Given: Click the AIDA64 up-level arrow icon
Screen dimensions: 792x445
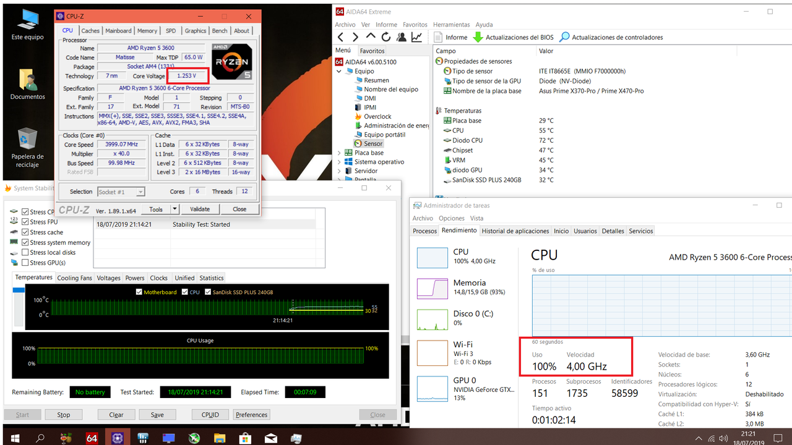Looking at the screenshot, I should pos(371,36).
